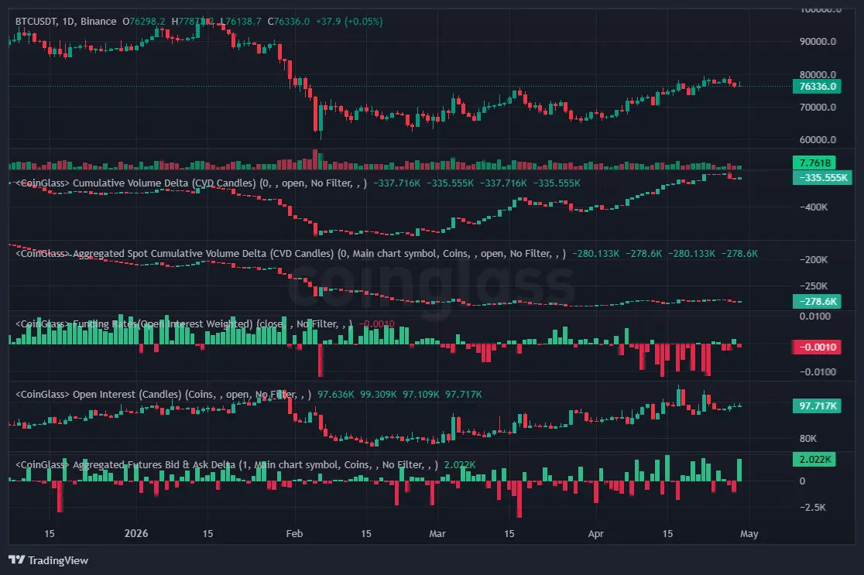This screenshot has width=864, height=575.
Task: Click the TradingView logo
Action: (48, 560)
